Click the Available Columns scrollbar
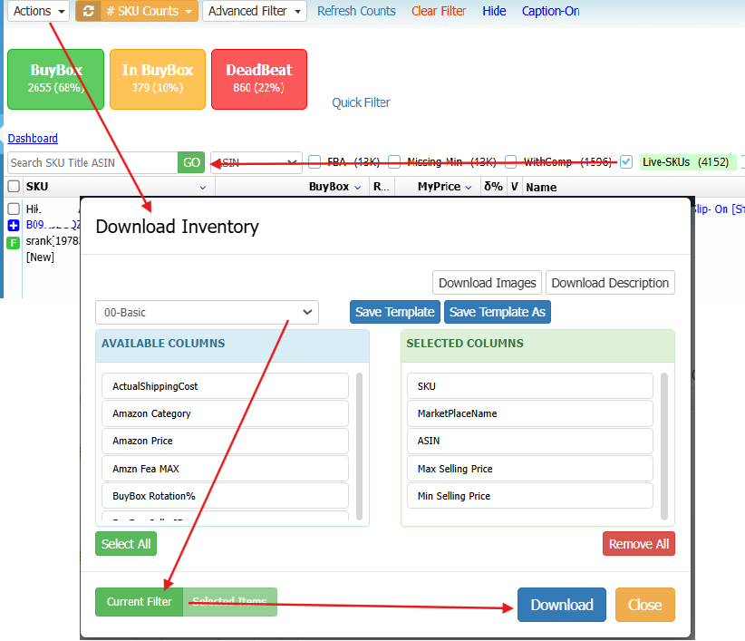Image resolution: width=745 pixels, height=641 pixels. point(360,444)
